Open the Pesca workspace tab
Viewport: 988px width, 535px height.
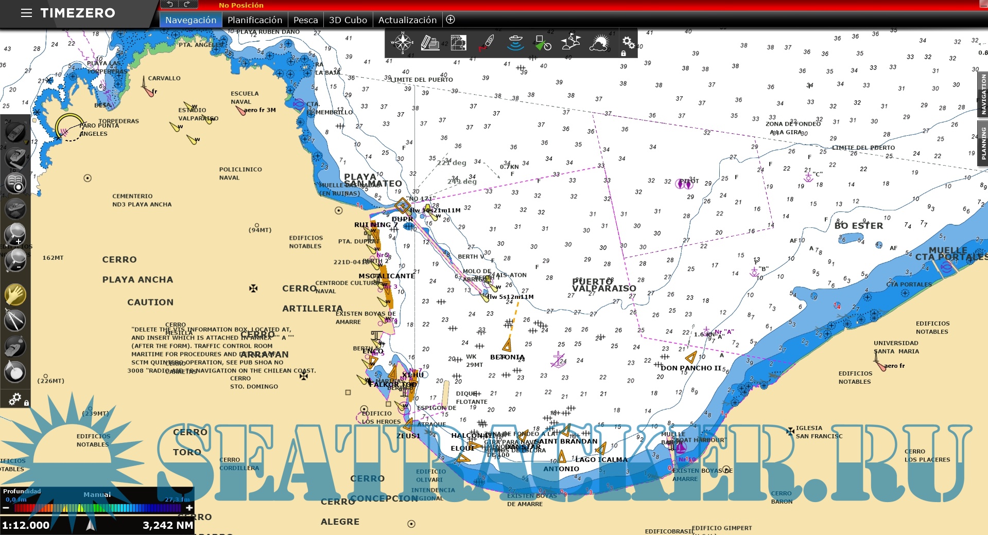305,20
